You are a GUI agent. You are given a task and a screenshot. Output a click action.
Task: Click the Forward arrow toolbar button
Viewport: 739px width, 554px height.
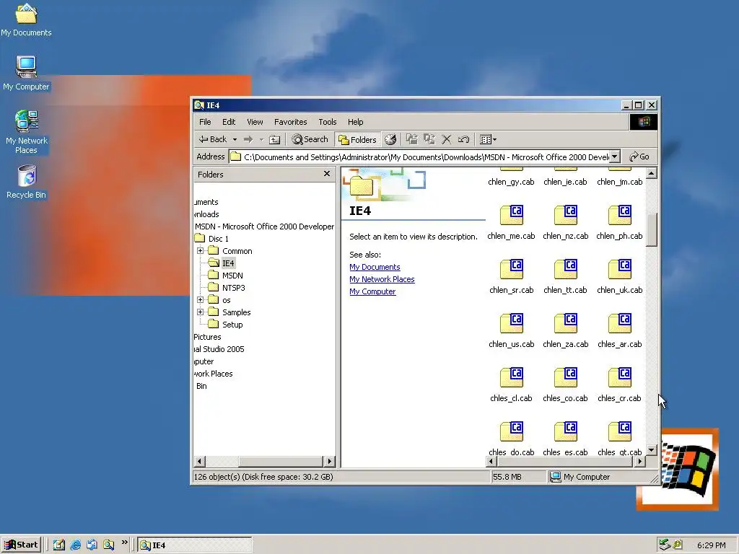tap(248, 139)
